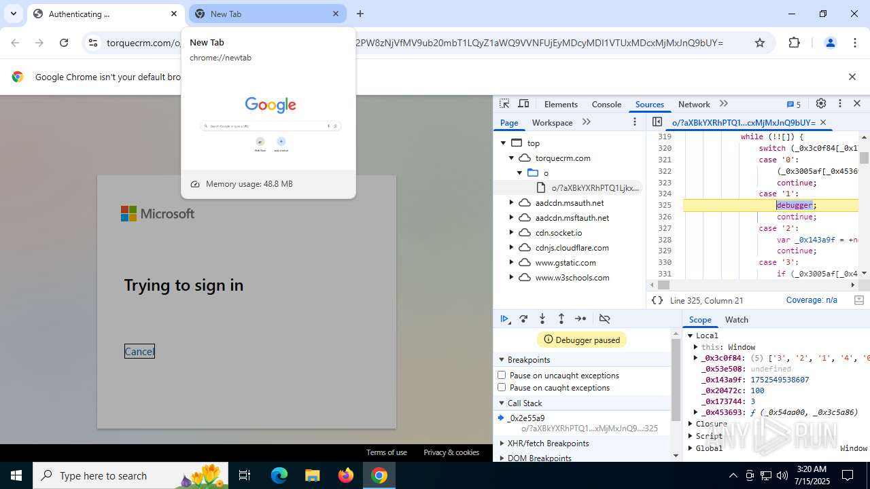This screenshot has height=489, width=870.
Task: Open the 5 issues counter in DevTools
Action: pos(794,105)
